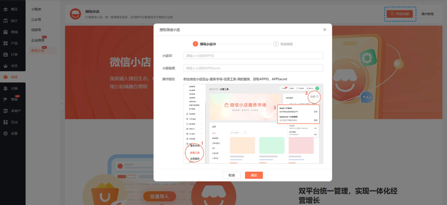Click the operation guide text mentioning APPID、APPSecret
447x205 pixels.
tap(235, 79)
